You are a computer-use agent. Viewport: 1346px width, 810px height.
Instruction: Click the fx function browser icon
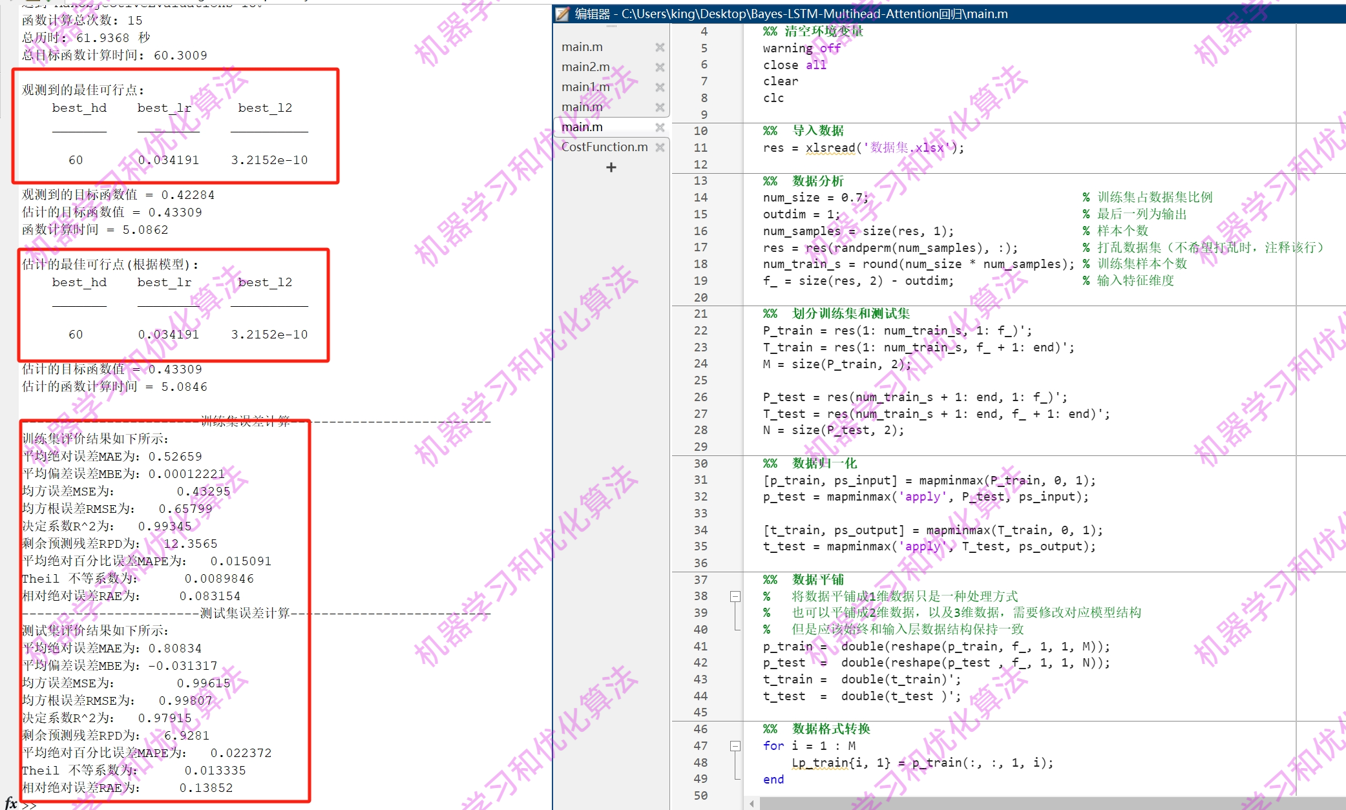click(x=11, y=803)
